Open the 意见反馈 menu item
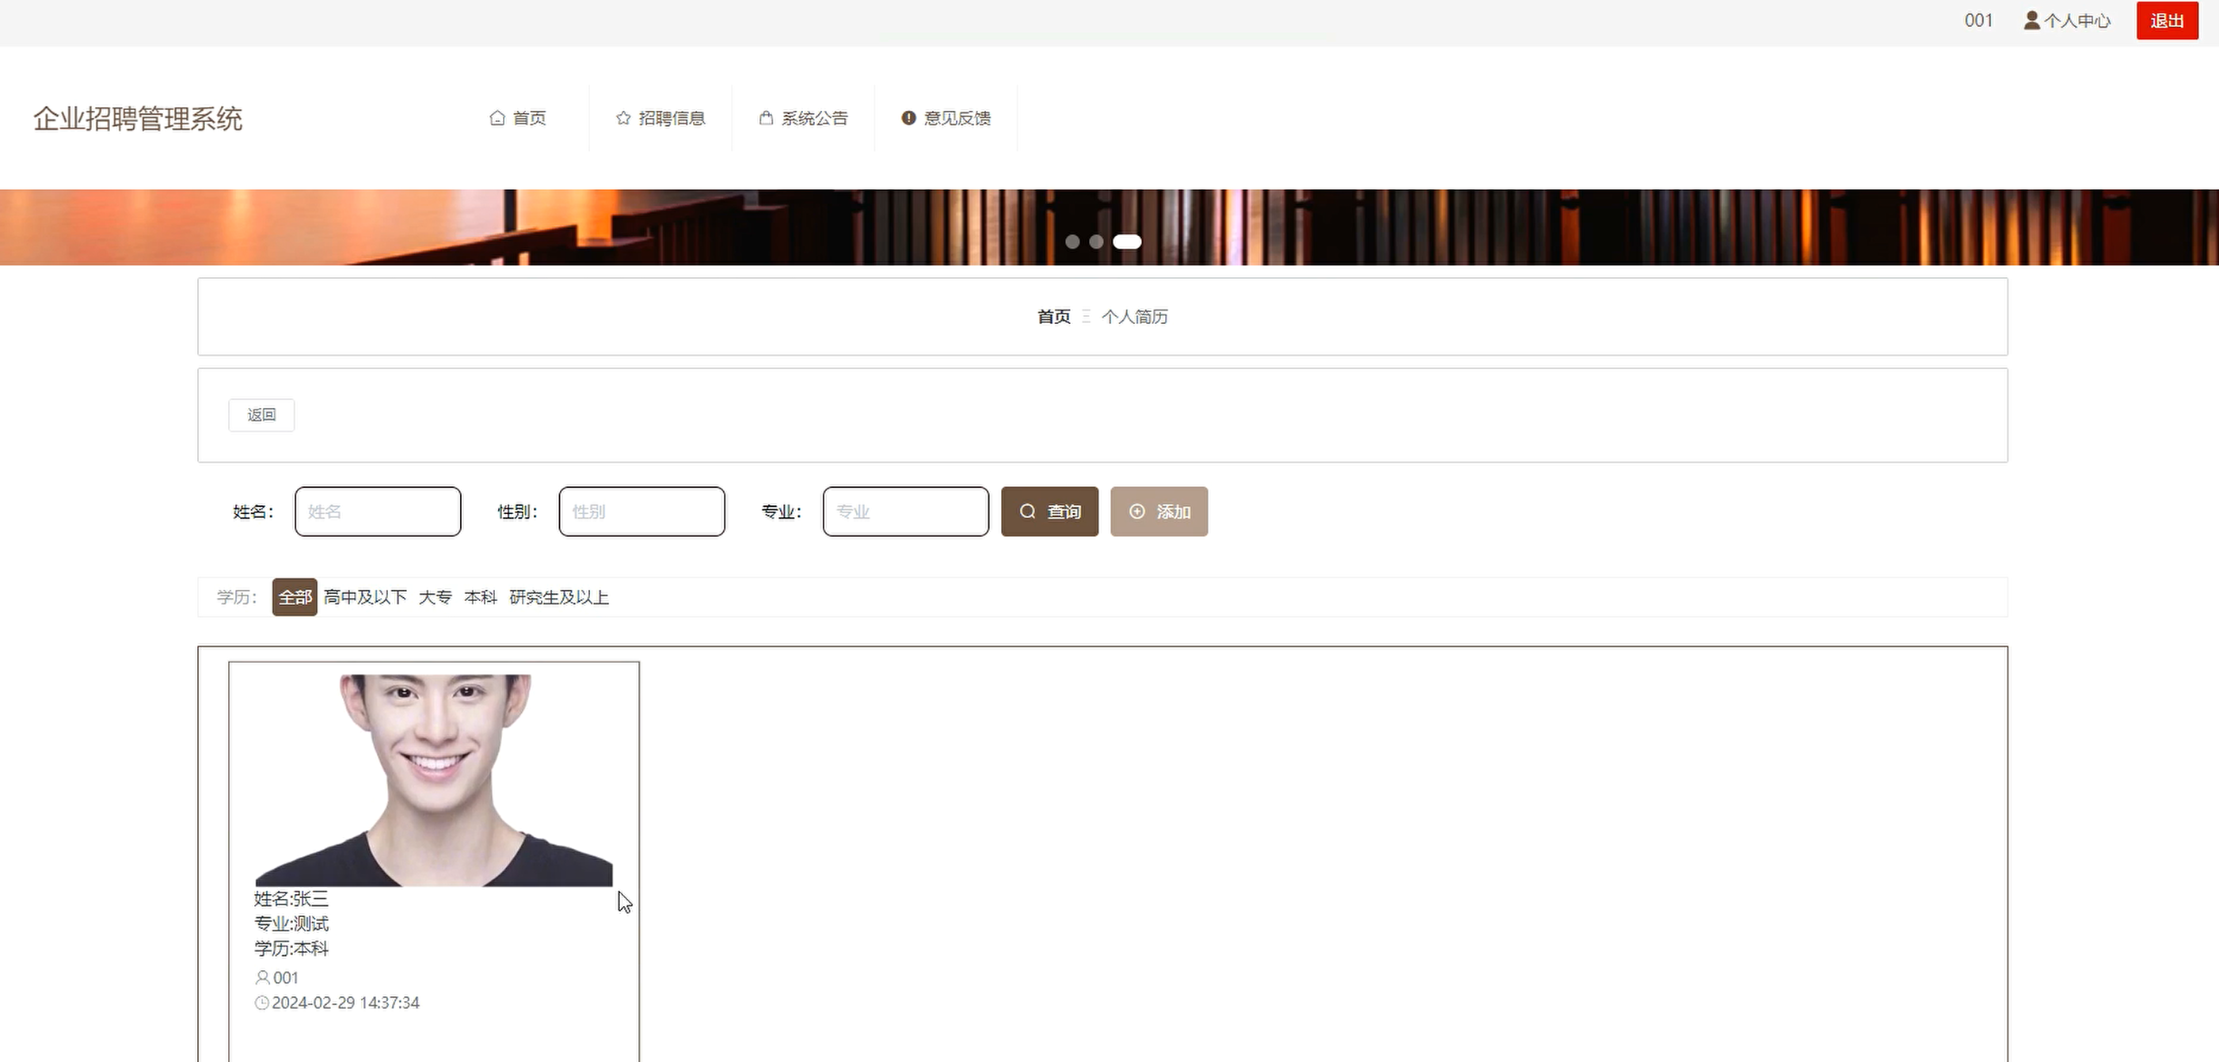The height and width of the screenshot is (1062, 2219). click(x=946, y=118)
